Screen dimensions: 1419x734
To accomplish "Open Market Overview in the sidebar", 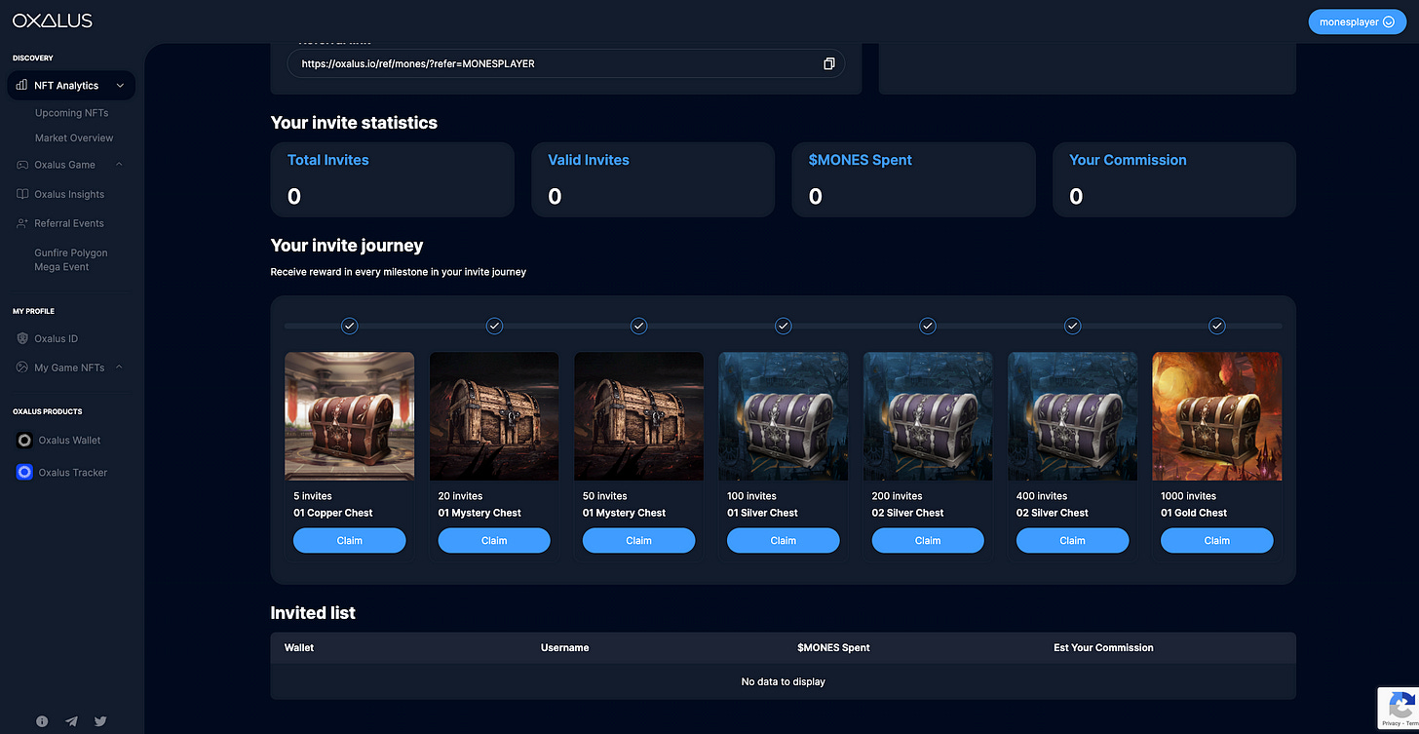I will pos(74,138).
